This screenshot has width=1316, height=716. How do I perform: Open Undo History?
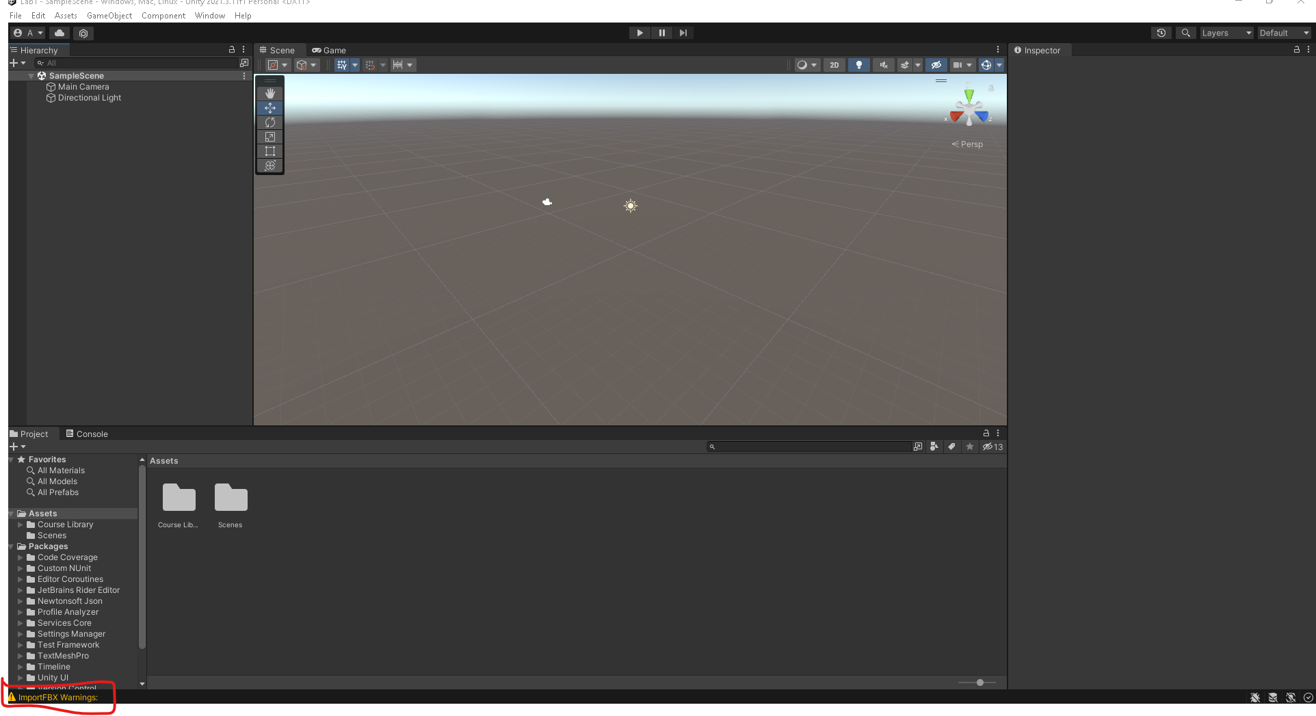click(1161, 33)
